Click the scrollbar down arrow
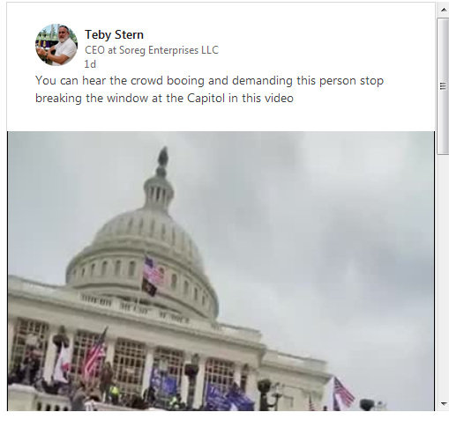 coord(444,404)
